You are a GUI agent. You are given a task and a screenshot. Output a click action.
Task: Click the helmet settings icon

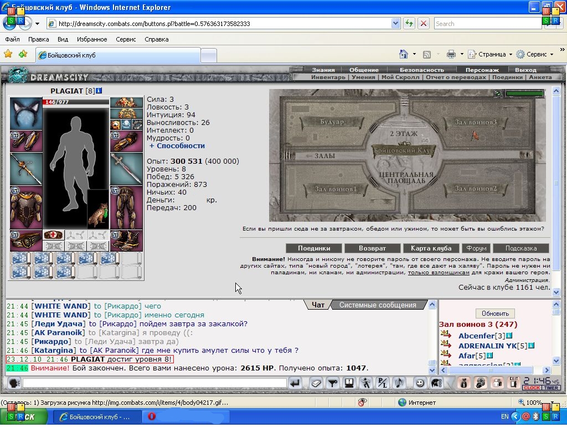point(436,383)
